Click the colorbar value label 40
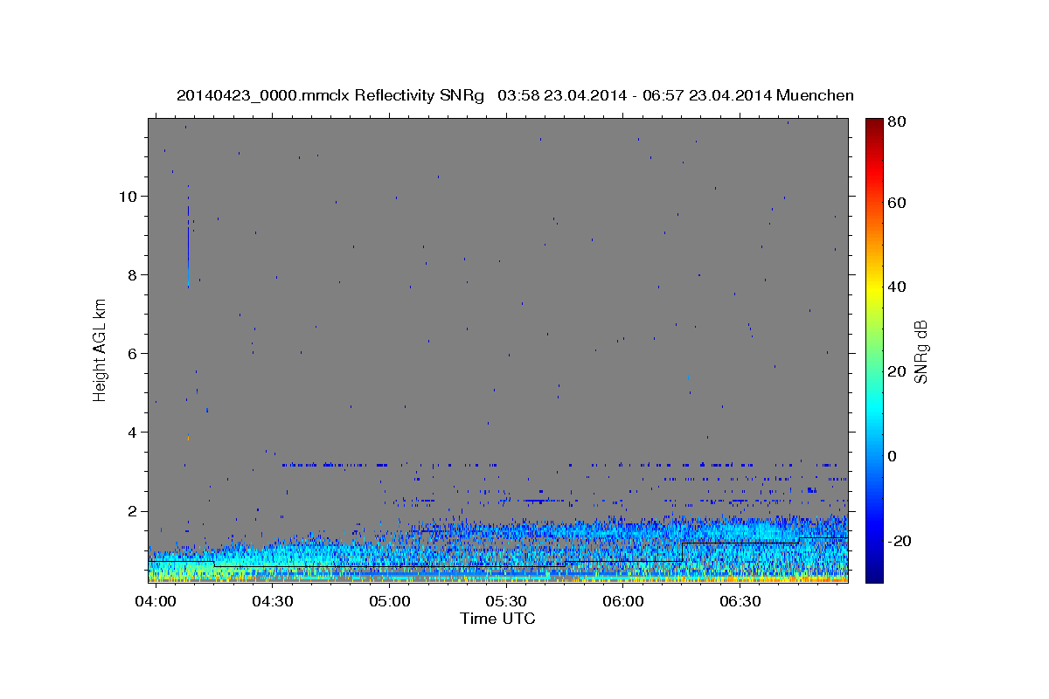This screenshot has width=1049, height=699. click(896, 287)
